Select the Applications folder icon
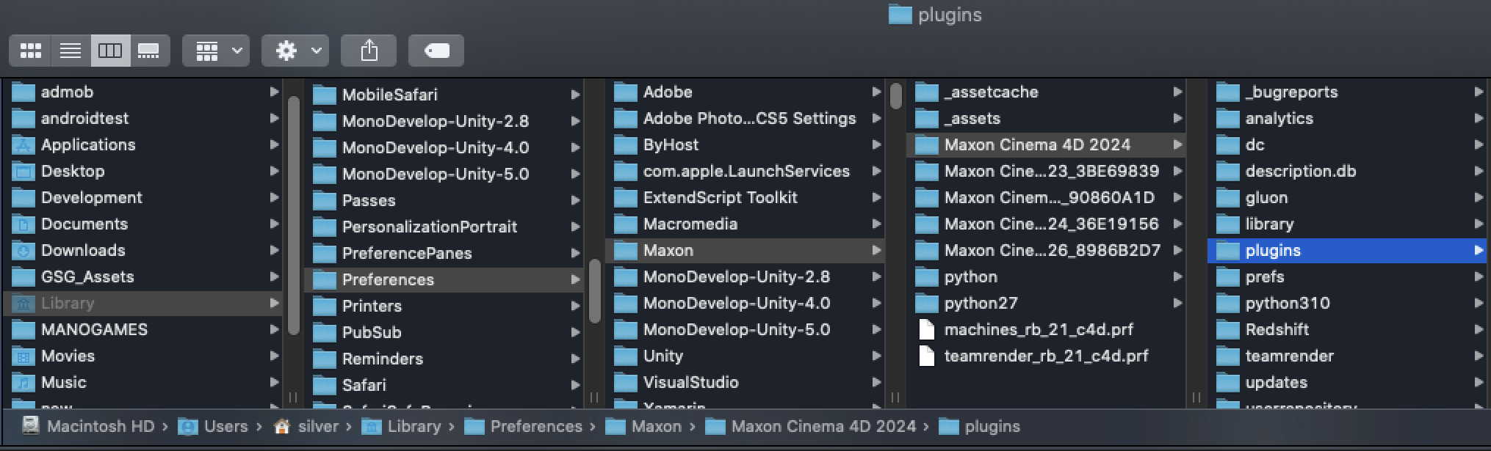The image size is (1491, 451). [24, 145]
